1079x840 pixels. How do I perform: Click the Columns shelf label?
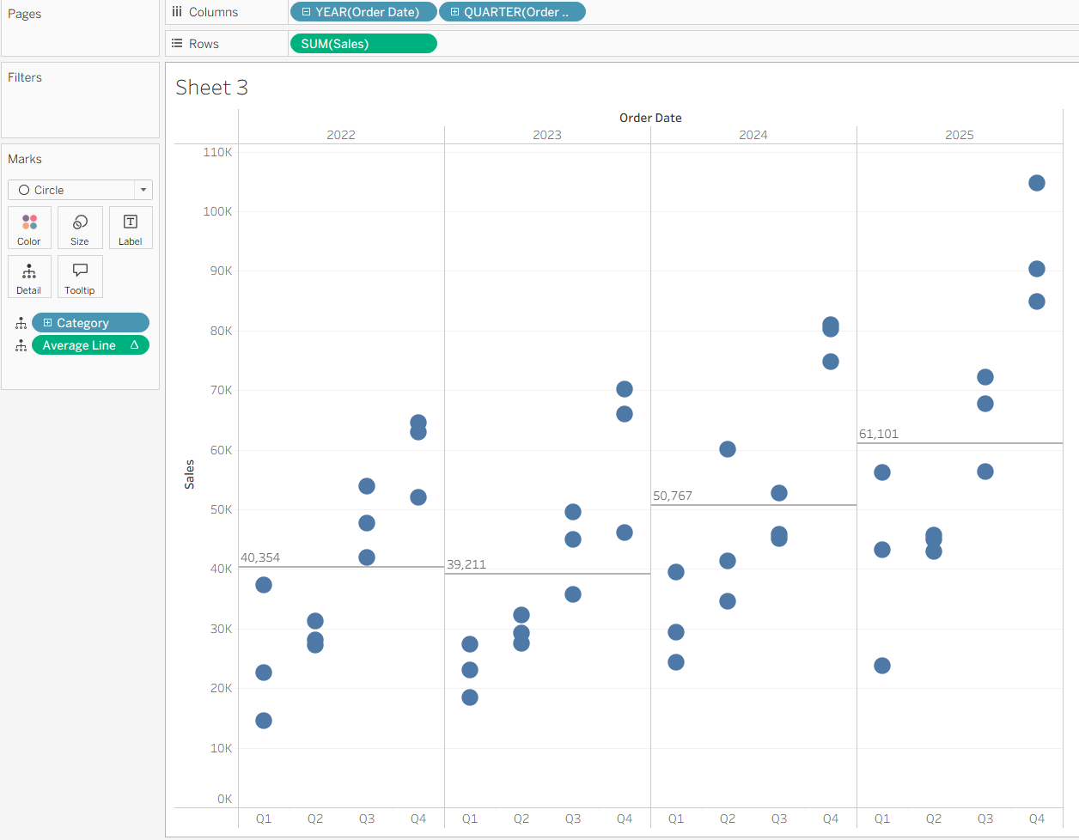click(214, 12)
